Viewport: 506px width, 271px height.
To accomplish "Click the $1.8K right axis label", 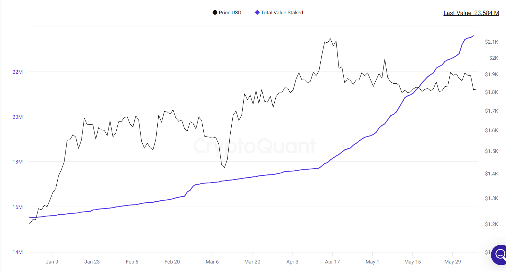I will click(x=491, y=92).
